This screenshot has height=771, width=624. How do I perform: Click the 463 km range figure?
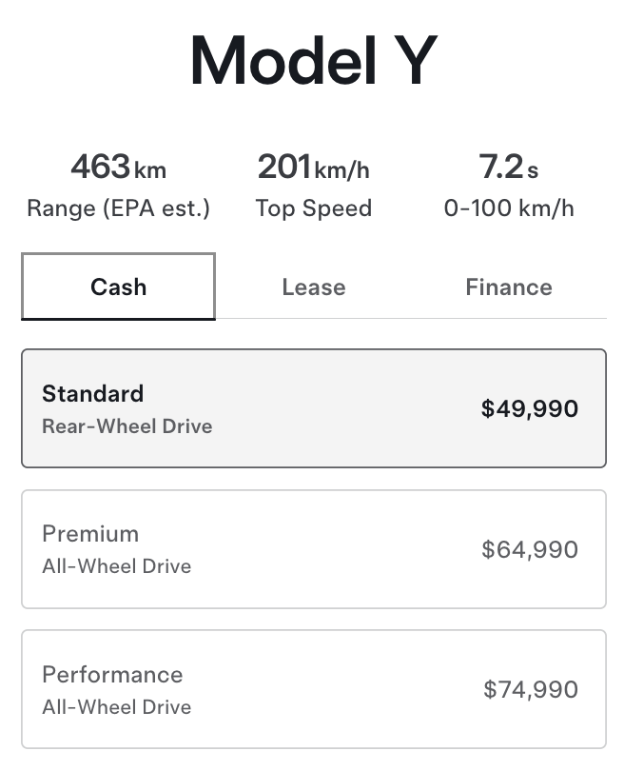[x=118, y=168]
